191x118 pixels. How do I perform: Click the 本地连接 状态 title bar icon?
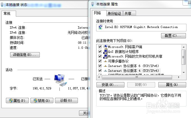point(2,5)
